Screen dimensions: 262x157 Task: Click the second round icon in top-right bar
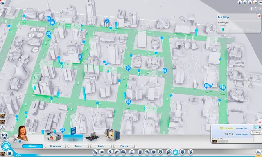pyautogui.click(x=245, y=2)
